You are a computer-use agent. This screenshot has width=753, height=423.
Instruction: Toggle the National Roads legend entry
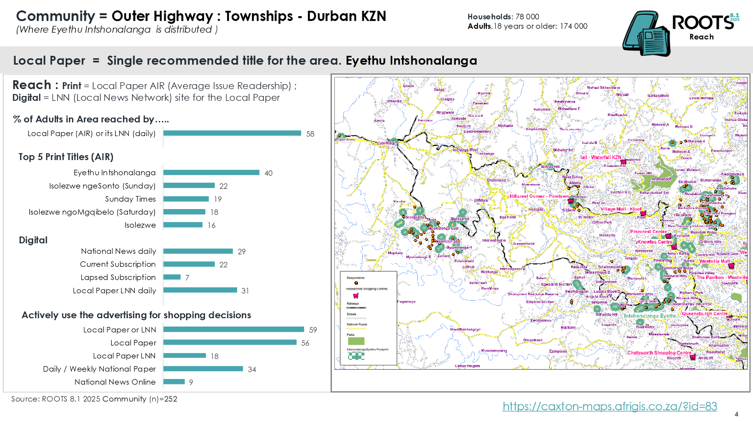(356, 328)
